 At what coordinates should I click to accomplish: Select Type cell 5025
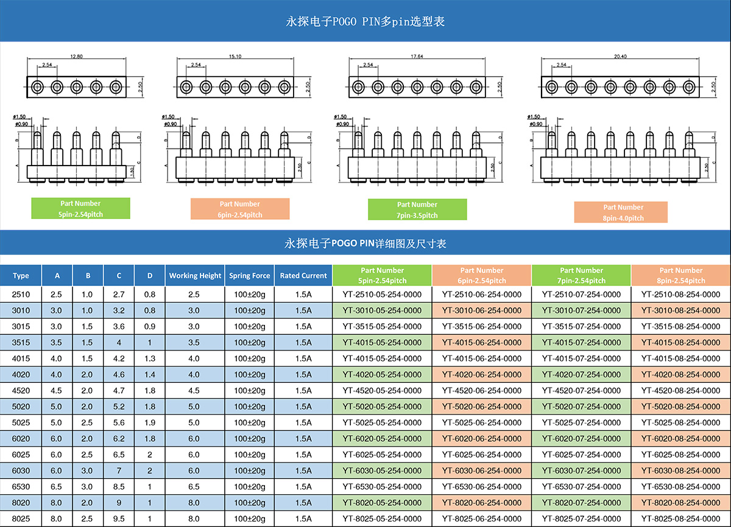(x=21, y=422)
